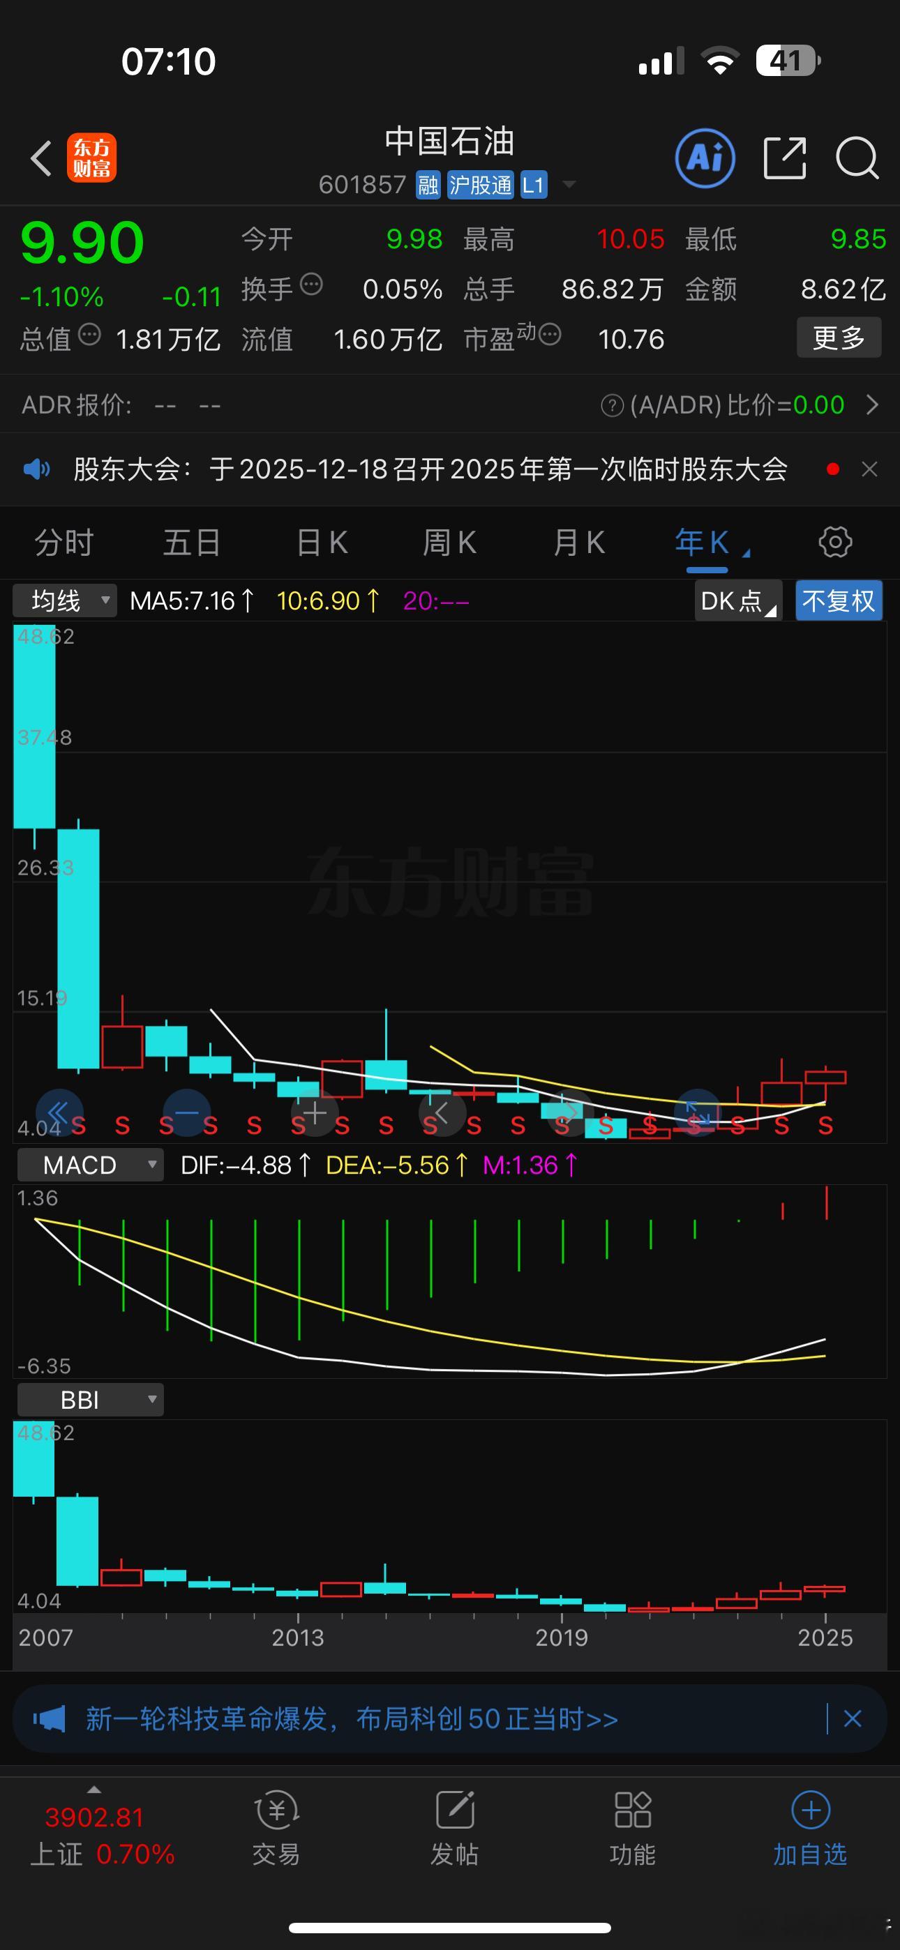Move chart left with single arrow
The height and width of the screenshot is (1950, 900).
[x=442, y=1112]
